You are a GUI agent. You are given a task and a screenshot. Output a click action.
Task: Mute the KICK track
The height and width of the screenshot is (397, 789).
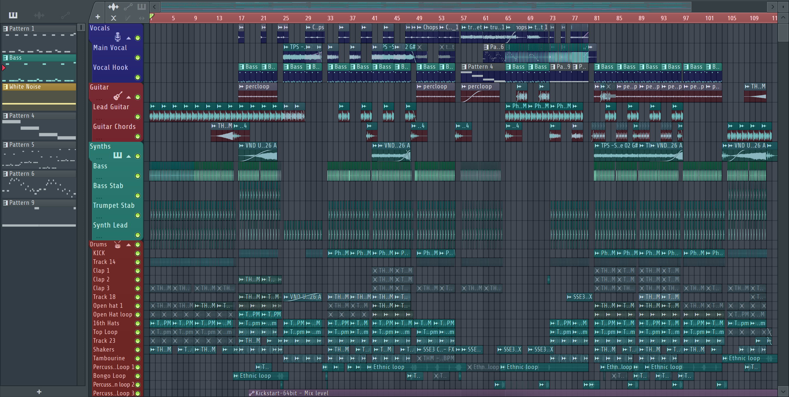click(138, 253)
